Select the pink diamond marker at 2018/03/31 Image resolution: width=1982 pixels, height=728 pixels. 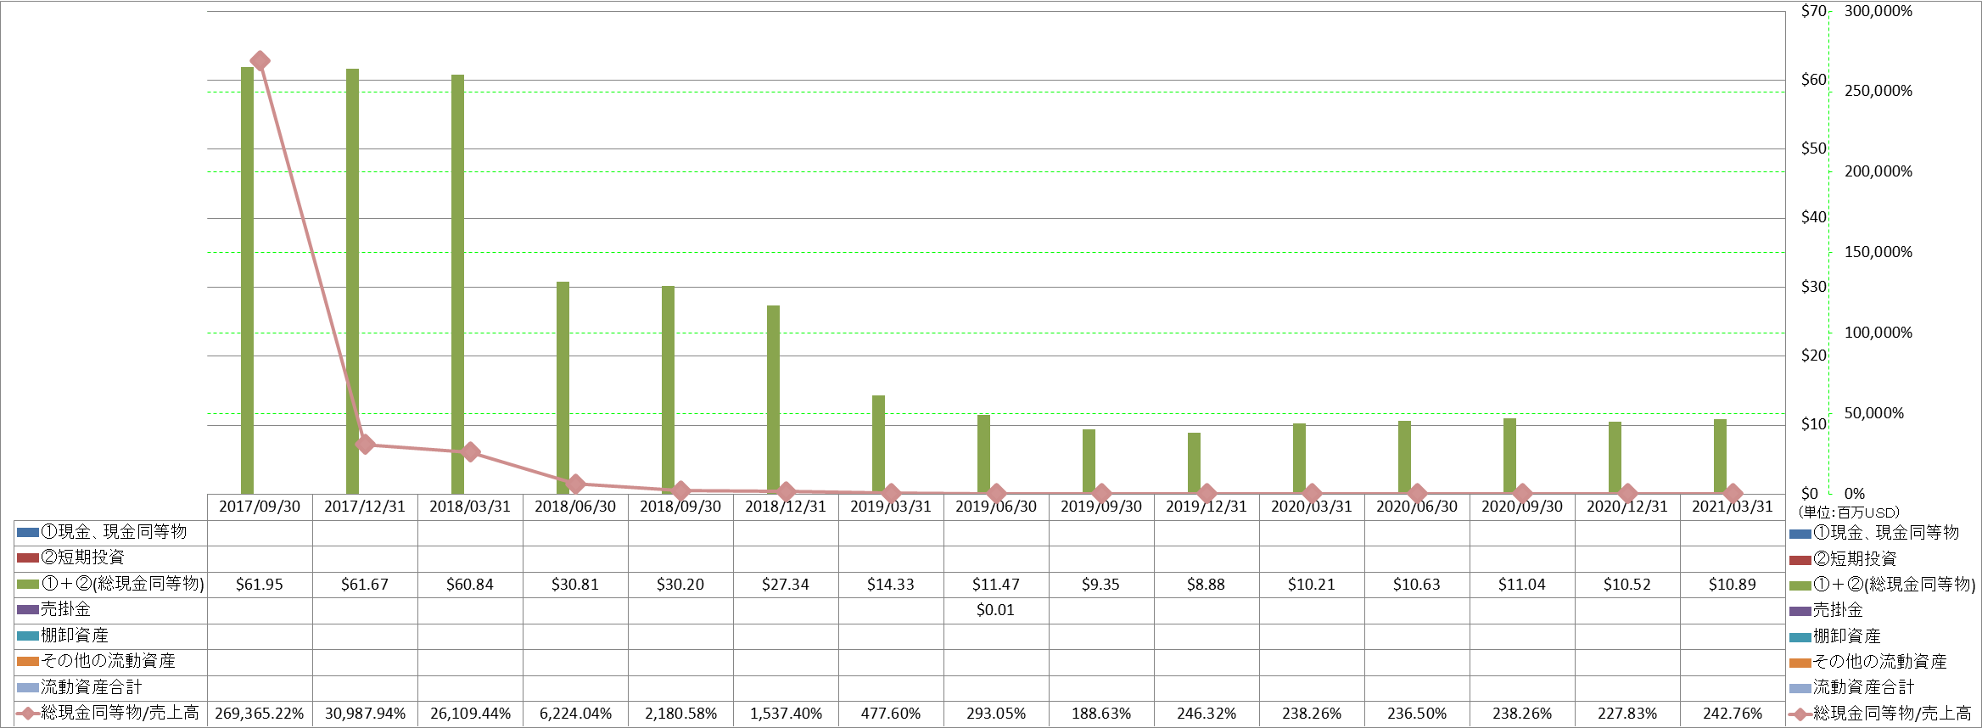coord(471,451)
